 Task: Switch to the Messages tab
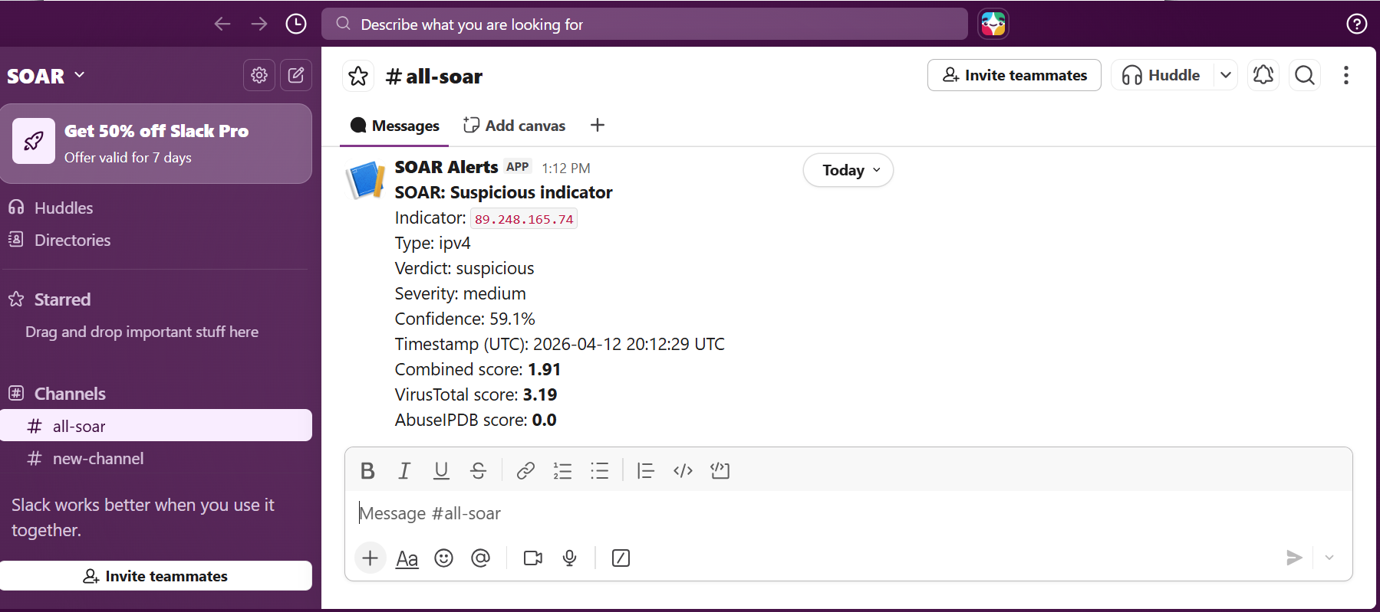click(x=395, y=126)
